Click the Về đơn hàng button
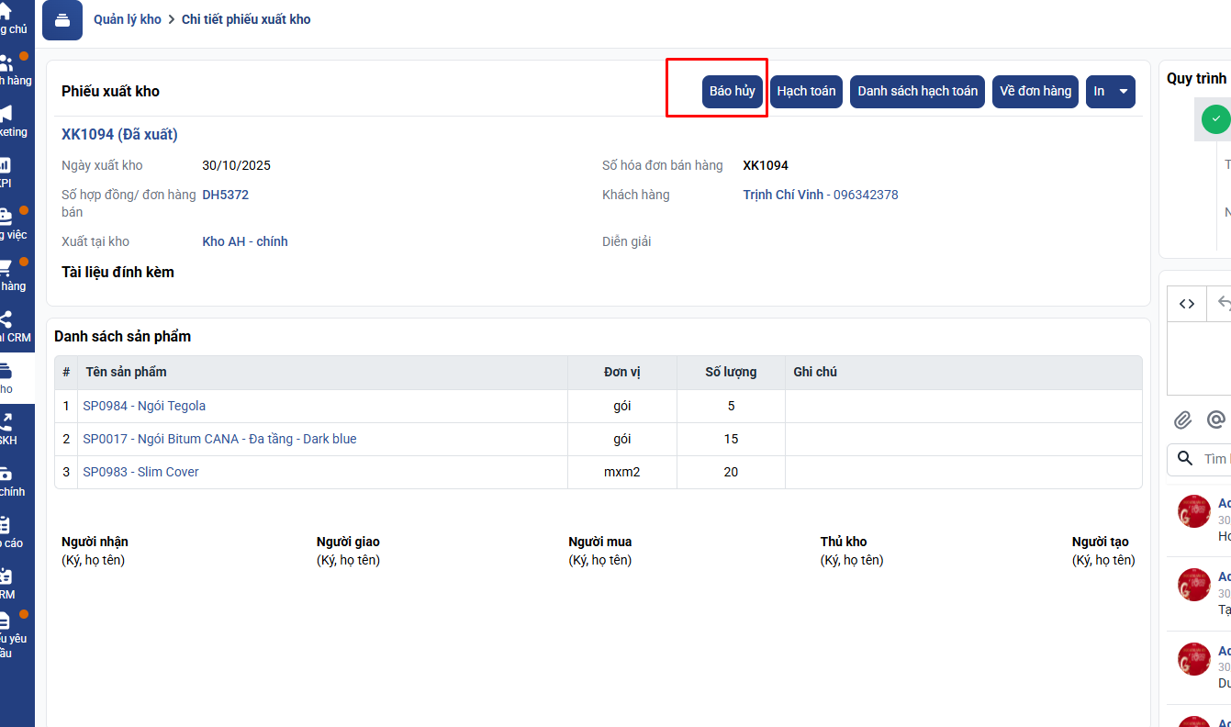Image resolution: width=1231 pixels, height=727 pixels. tap(1035, 92)
